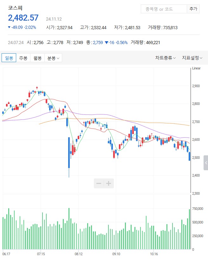Open the 차트종류 chart type dropdown
This screenshot has width=208, height=259.
[165, 58]
